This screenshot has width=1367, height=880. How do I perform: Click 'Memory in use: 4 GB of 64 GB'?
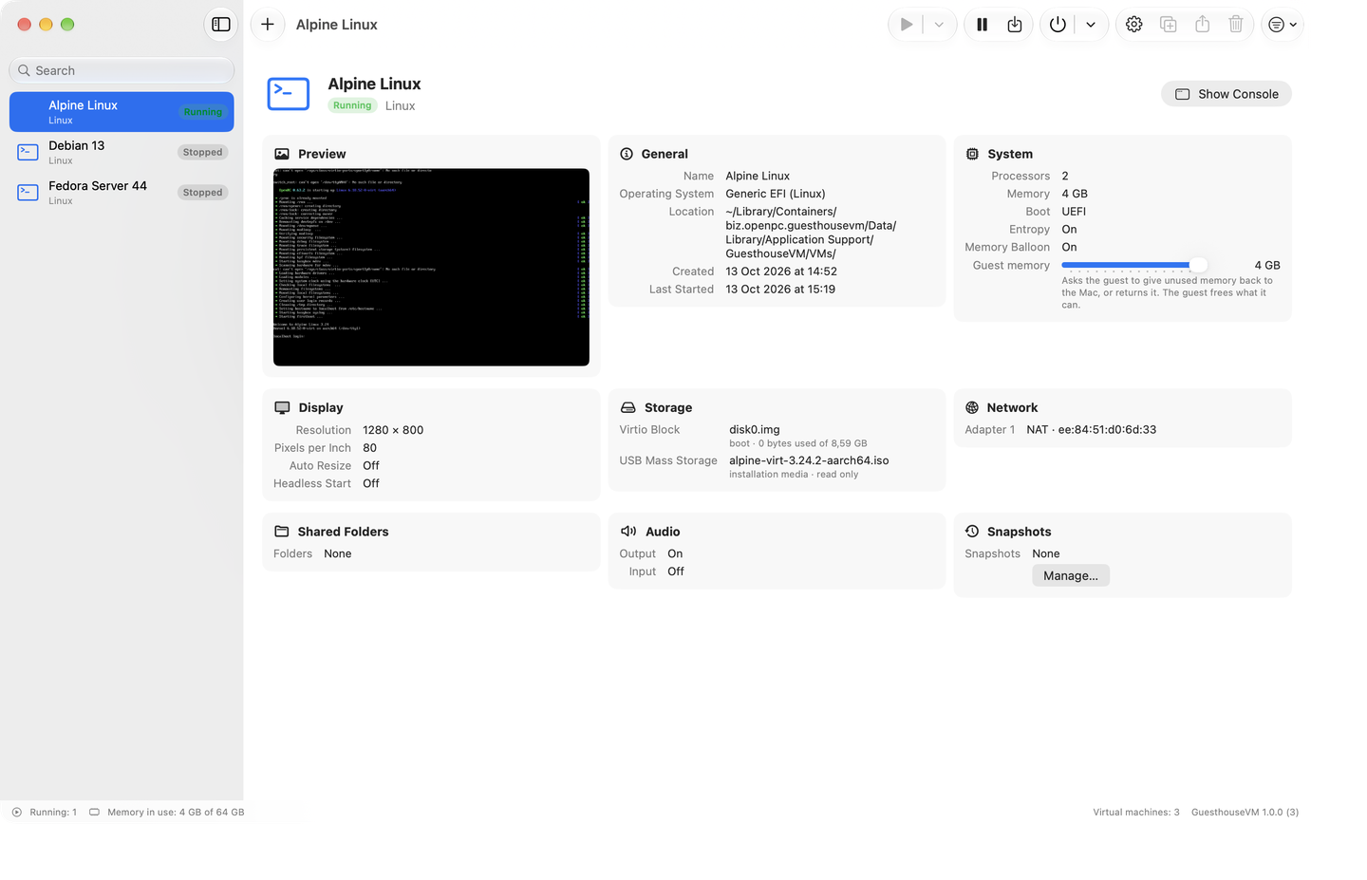pyautogui.click(x=167, y=813)
